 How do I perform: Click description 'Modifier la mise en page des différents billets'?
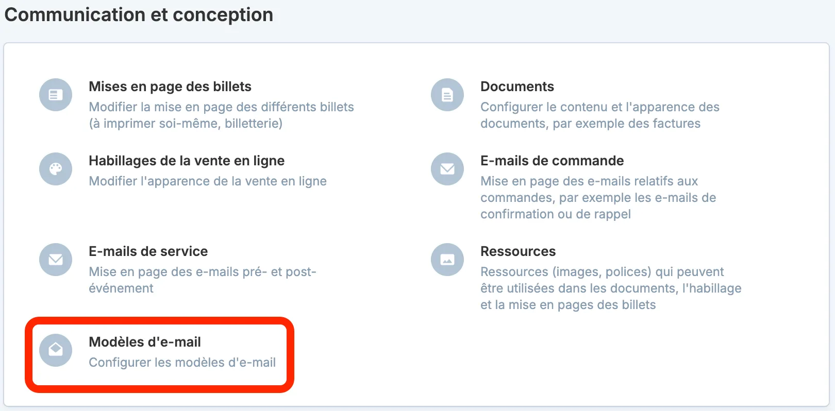pyautogui.click(x=222, y=107)
